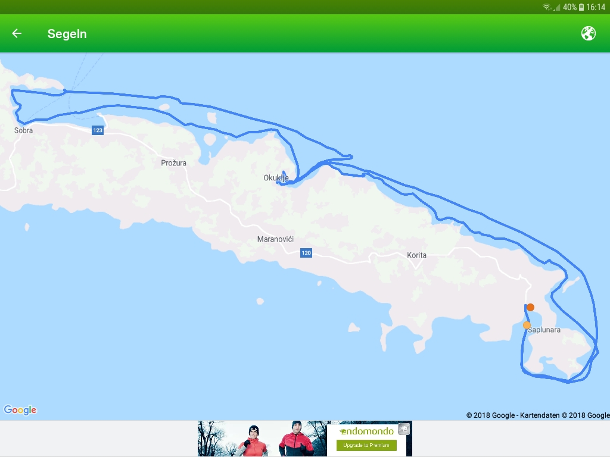Tap the route 123 road badge
610x457 pixels.
coord(98,130)
